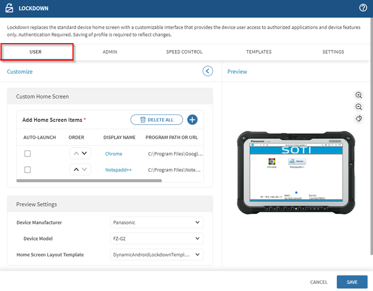This screenshot has height=291, width=373.
Task: Open the Speed Control tab
Action: point(184,52)
